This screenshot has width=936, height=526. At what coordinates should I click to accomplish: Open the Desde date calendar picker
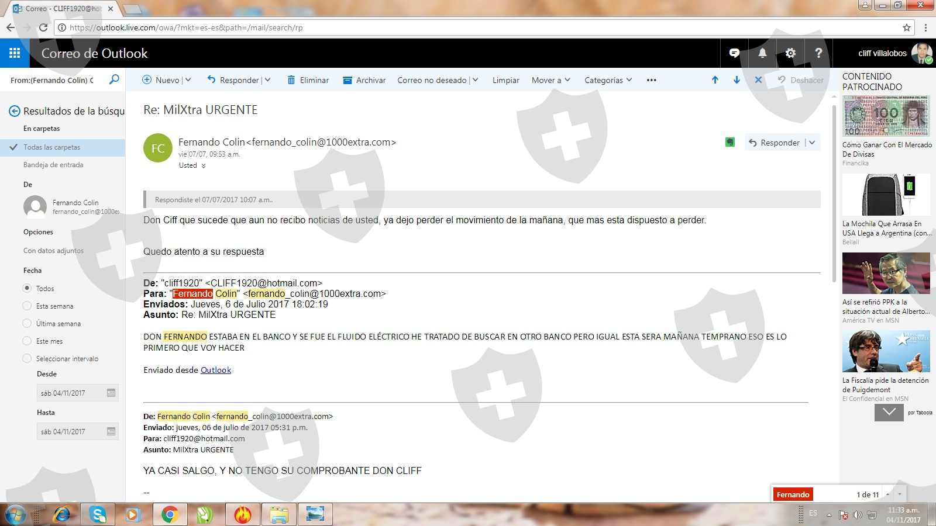pyautogui.click(x=111, y=393)
